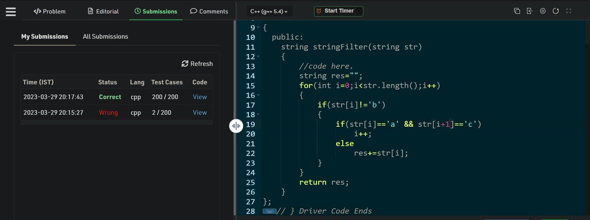Click 'string stringFilter(string str)' line
The image size is (590, 220).
pos(352,47)
